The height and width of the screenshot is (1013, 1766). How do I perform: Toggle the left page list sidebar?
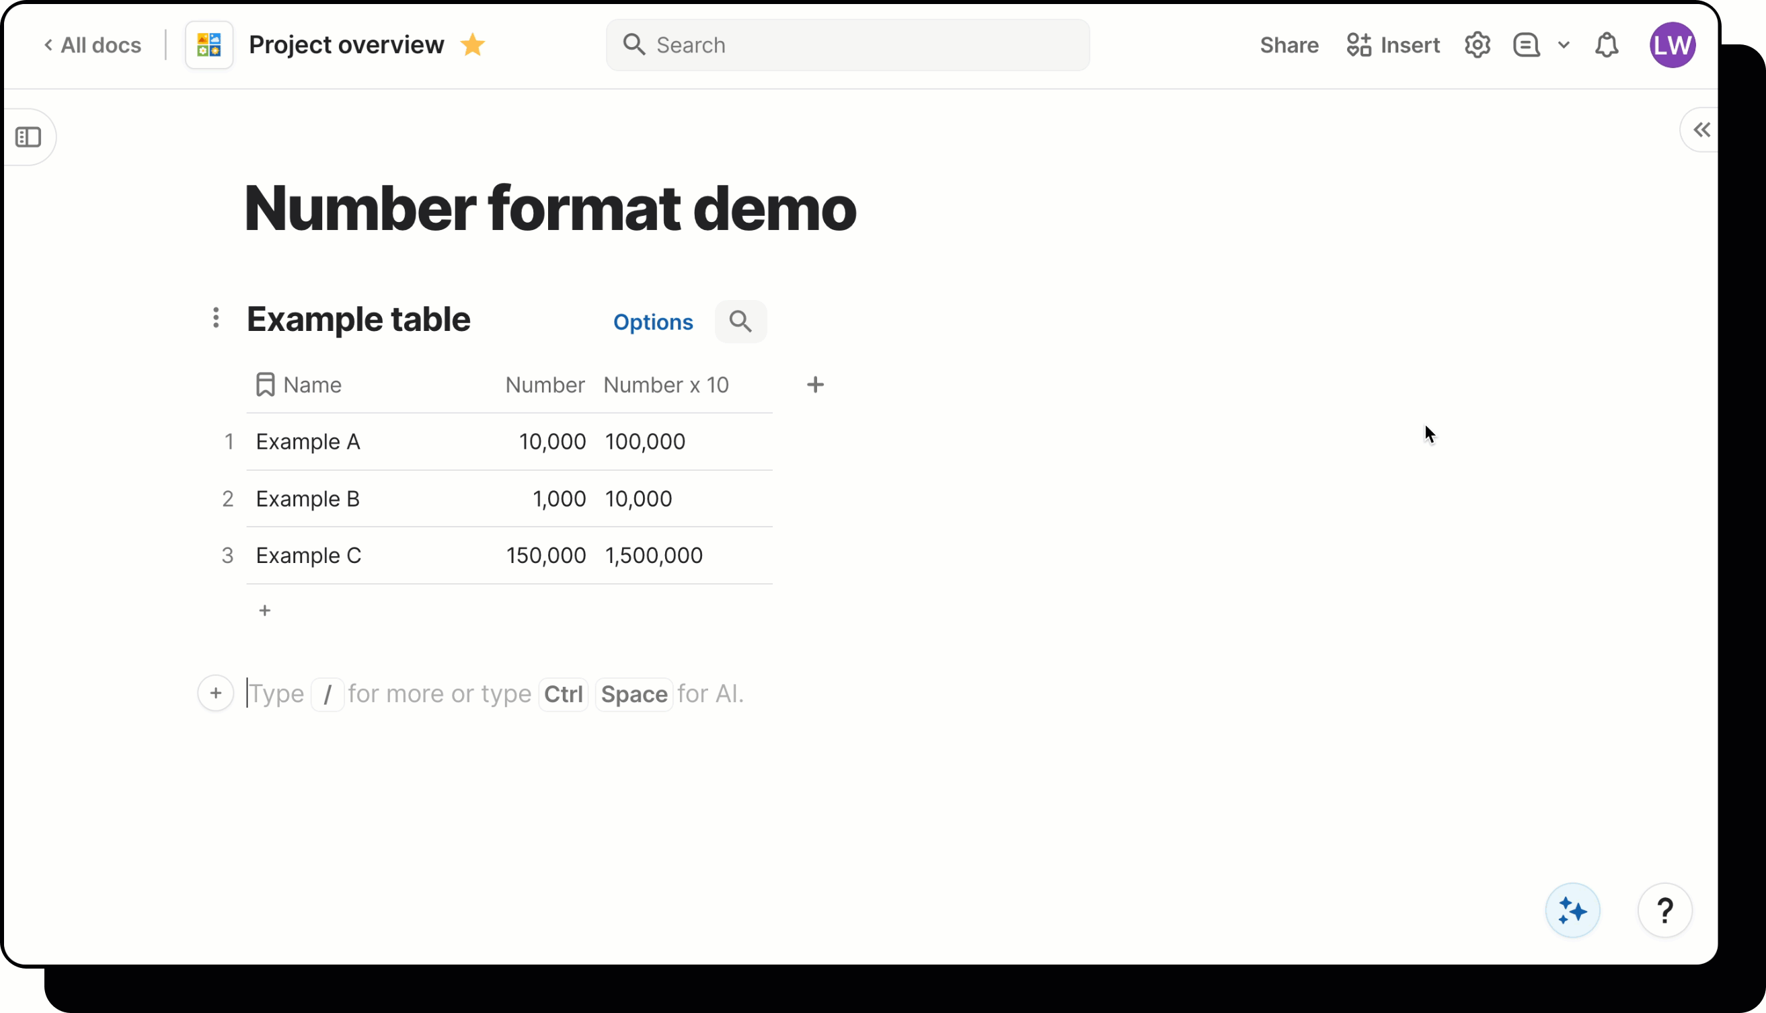(28, 137)
